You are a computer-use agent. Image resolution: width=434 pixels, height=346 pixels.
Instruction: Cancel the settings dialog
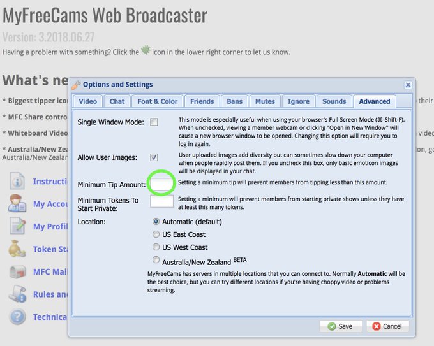(x=387, y=326)
